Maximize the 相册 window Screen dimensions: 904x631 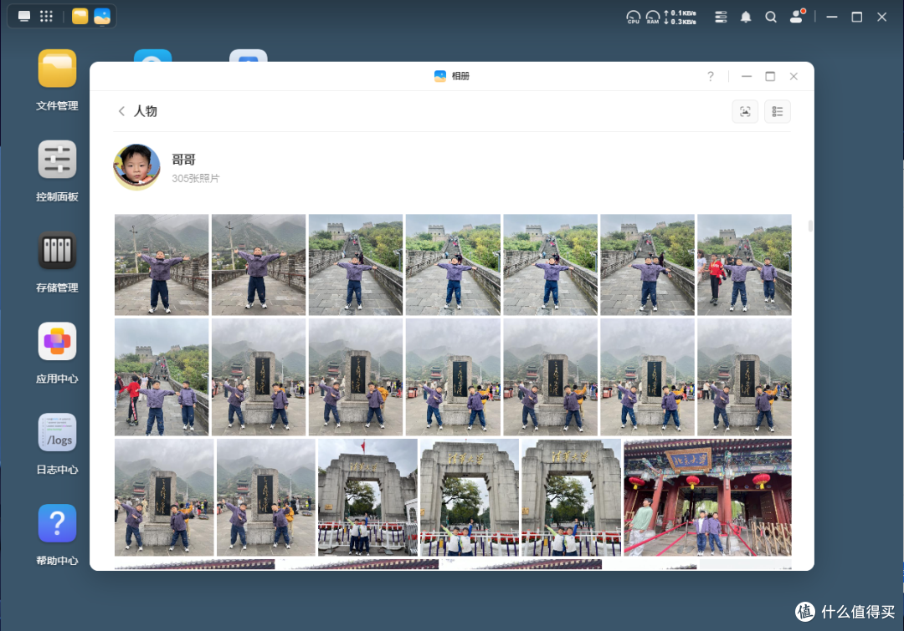point(770,76)
